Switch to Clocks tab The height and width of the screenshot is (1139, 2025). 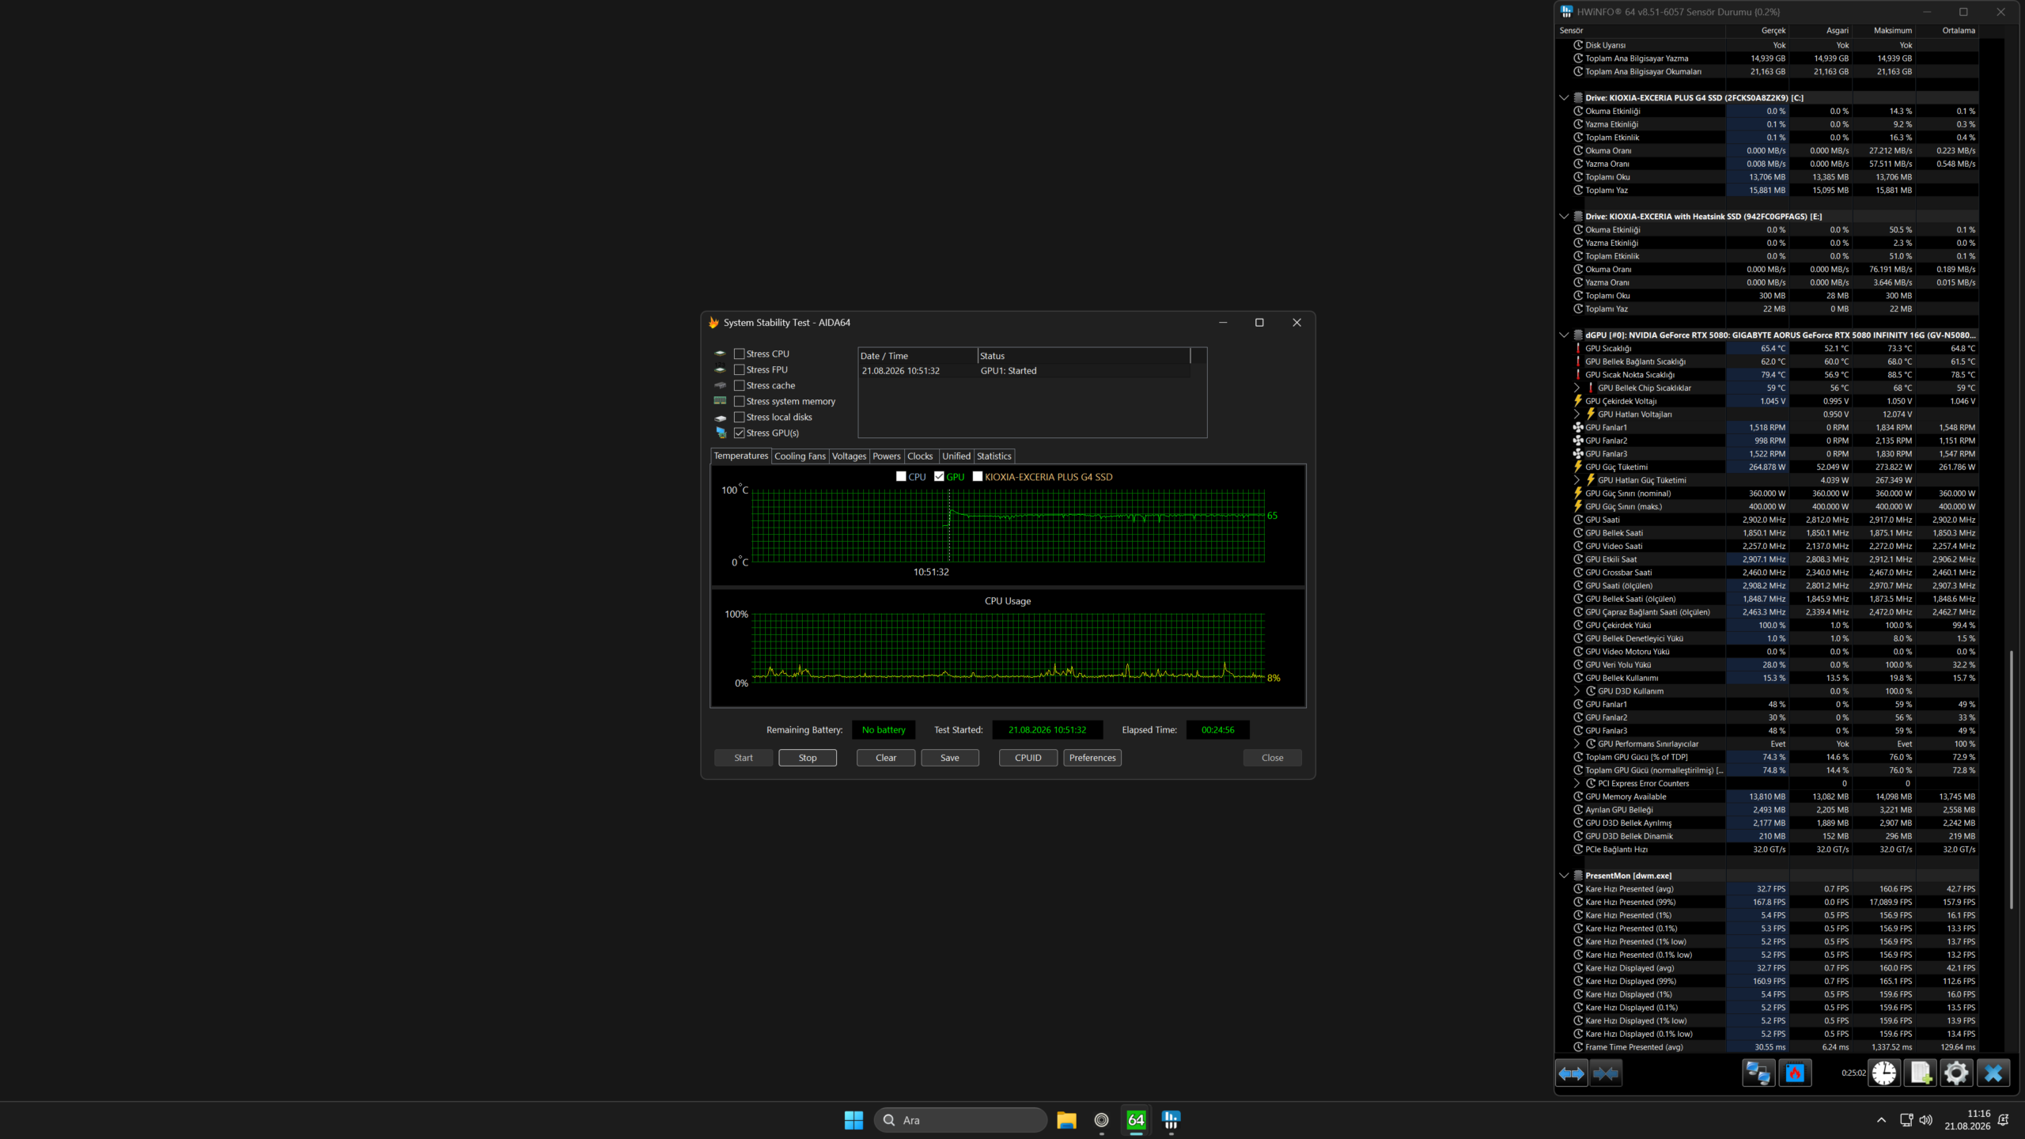(920, 456)
